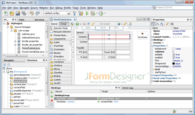Select formData - company binding row
Screen dimensions: 195x115
123,99
